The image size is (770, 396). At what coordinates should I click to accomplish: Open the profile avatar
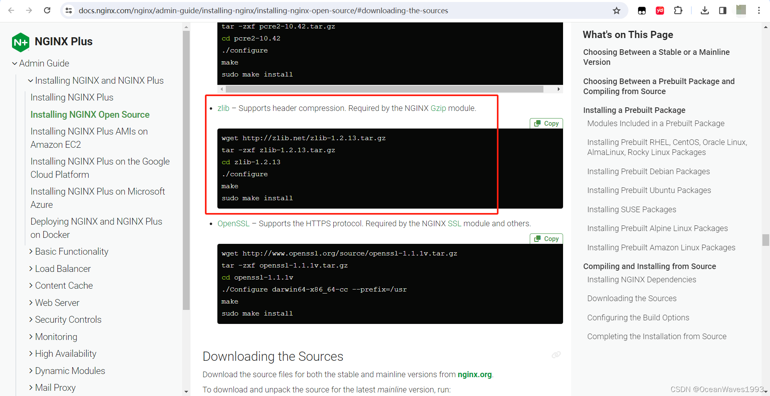pos(741,10)
